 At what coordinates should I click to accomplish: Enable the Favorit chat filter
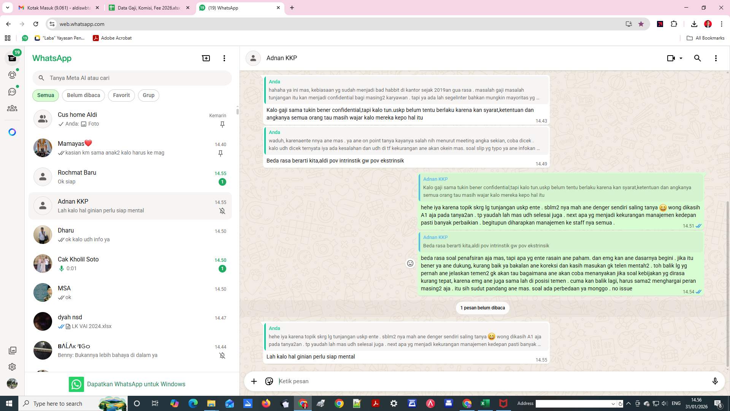pos(121,95)
